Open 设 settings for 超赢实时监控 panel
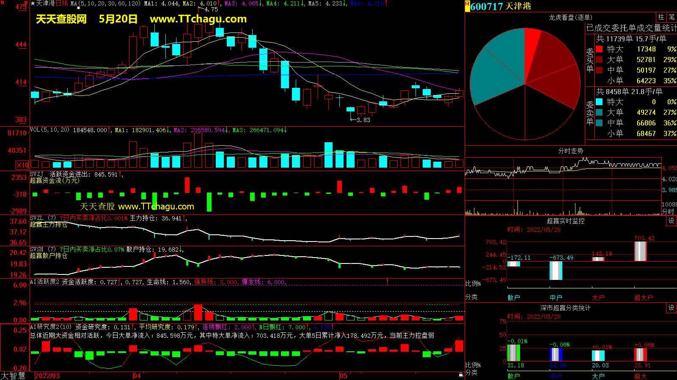677x380 pixels. pyautogui.click(x=671, y=221)
